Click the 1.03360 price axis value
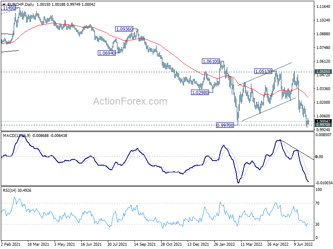333x249 pixels. tap(323, 88)
